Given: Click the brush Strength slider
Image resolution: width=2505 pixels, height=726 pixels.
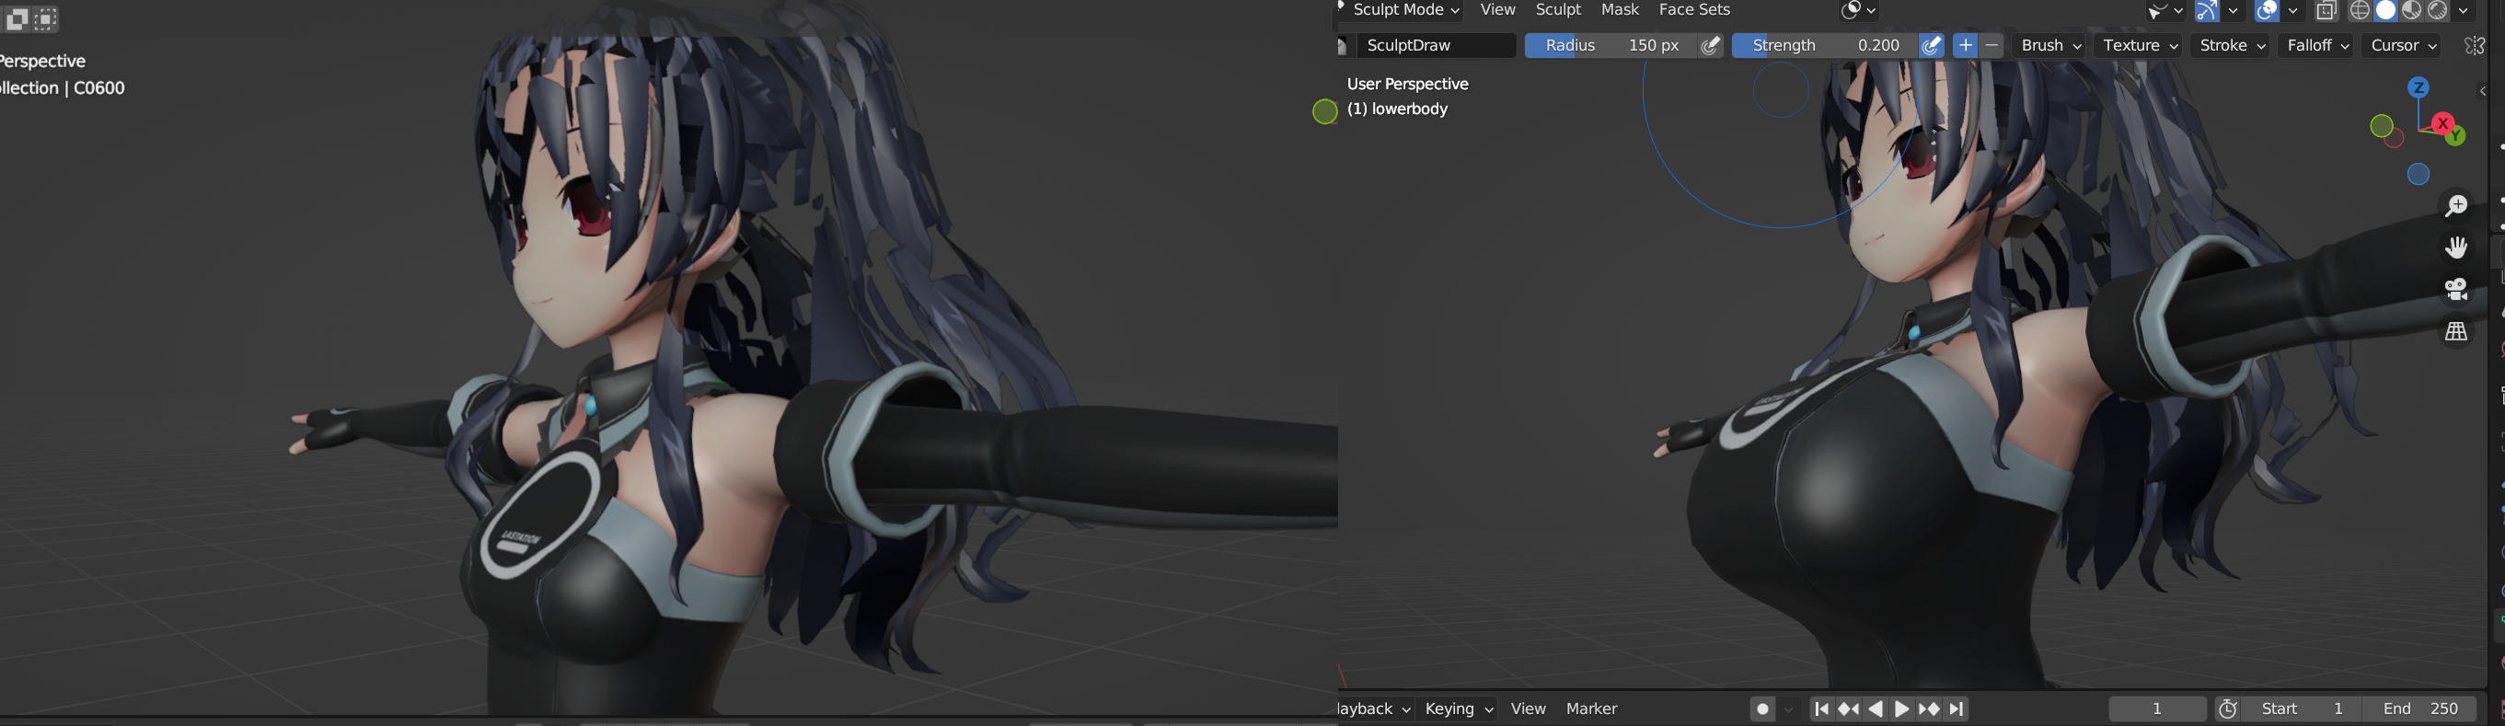Looking at the screenshot, I should (1824, 46).
